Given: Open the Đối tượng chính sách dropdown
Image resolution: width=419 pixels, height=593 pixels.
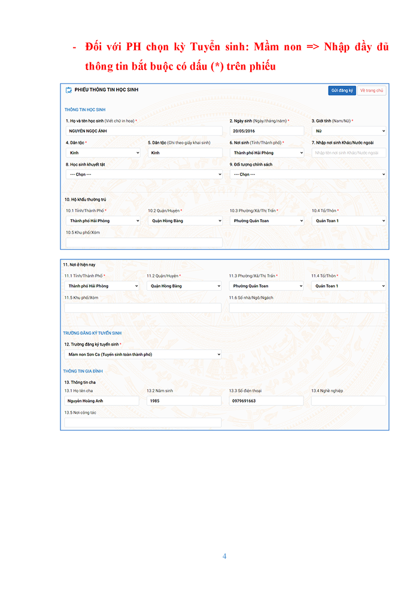Looking at the screenshot, I should 308,174.
